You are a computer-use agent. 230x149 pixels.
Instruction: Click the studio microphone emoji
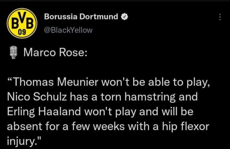pyautogui.click(x=14, y=52)
